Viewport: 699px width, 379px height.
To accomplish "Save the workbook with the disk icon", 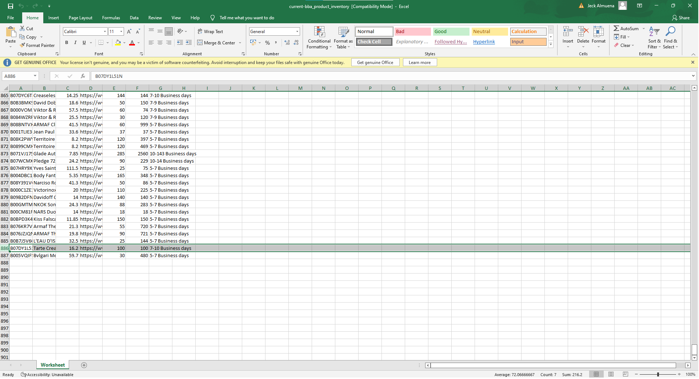I will (10, 6).
